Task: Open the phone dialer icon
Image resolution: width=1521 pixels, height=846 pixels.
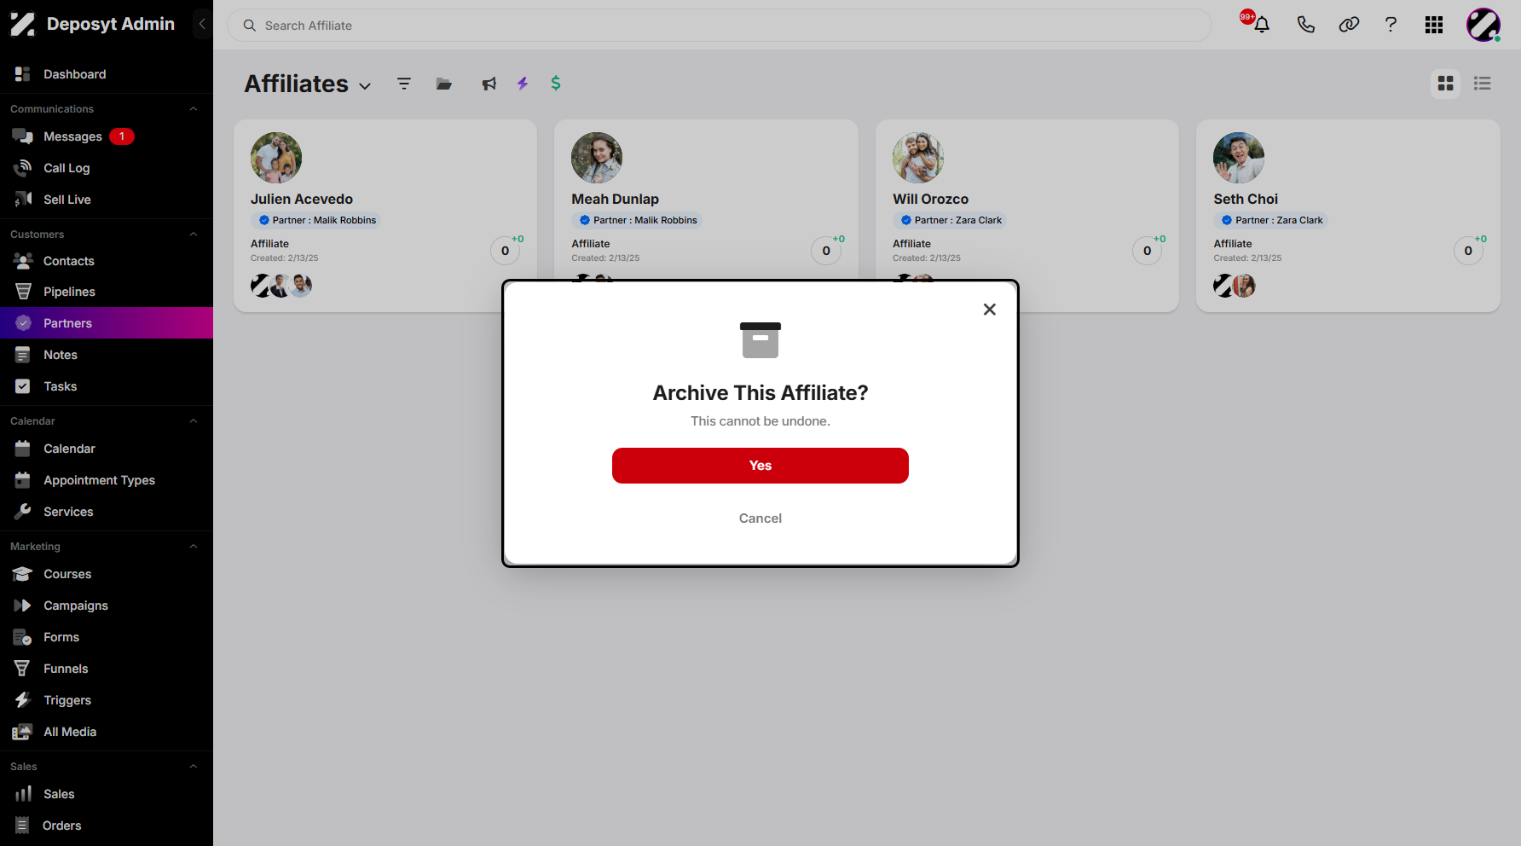Action: pos(1305,25)
